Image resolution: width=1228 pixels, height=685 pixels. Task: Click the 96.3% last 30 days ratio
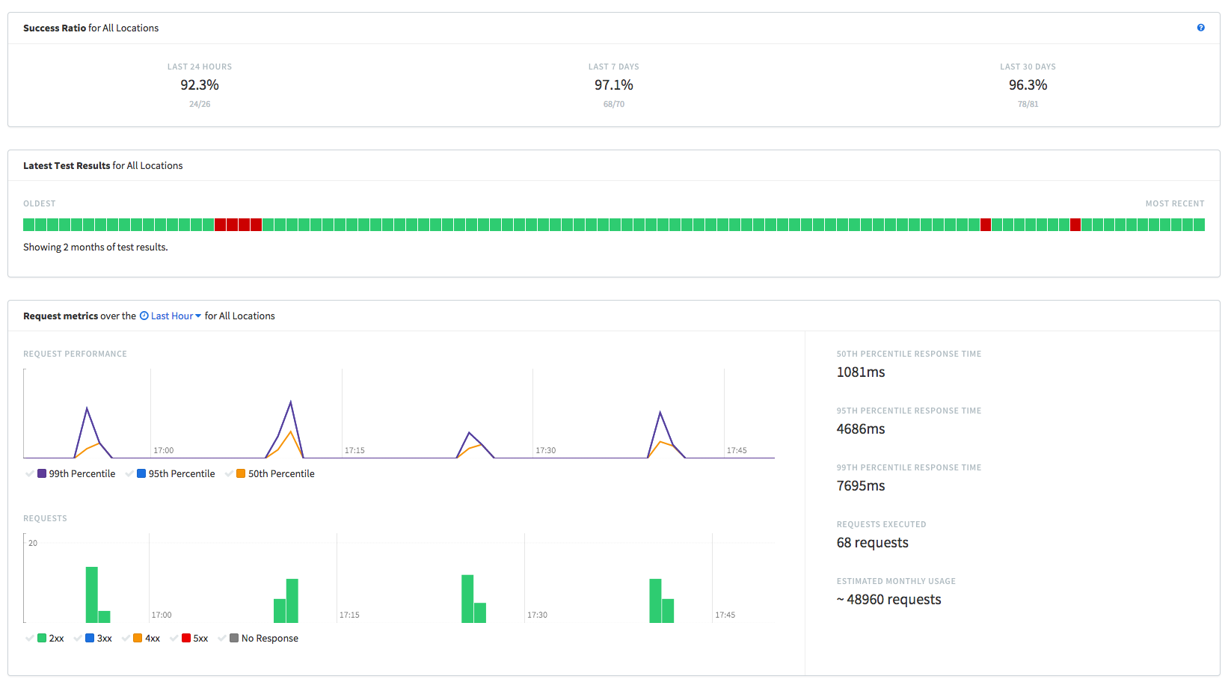(1028, 85)
